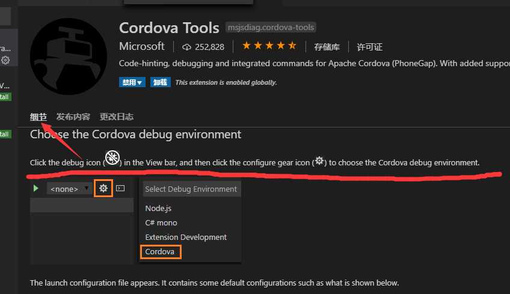The width and height of the screenshot is (510, 294).
Task: Click the green start debugging play icon
Action: (x=35, y=188)
